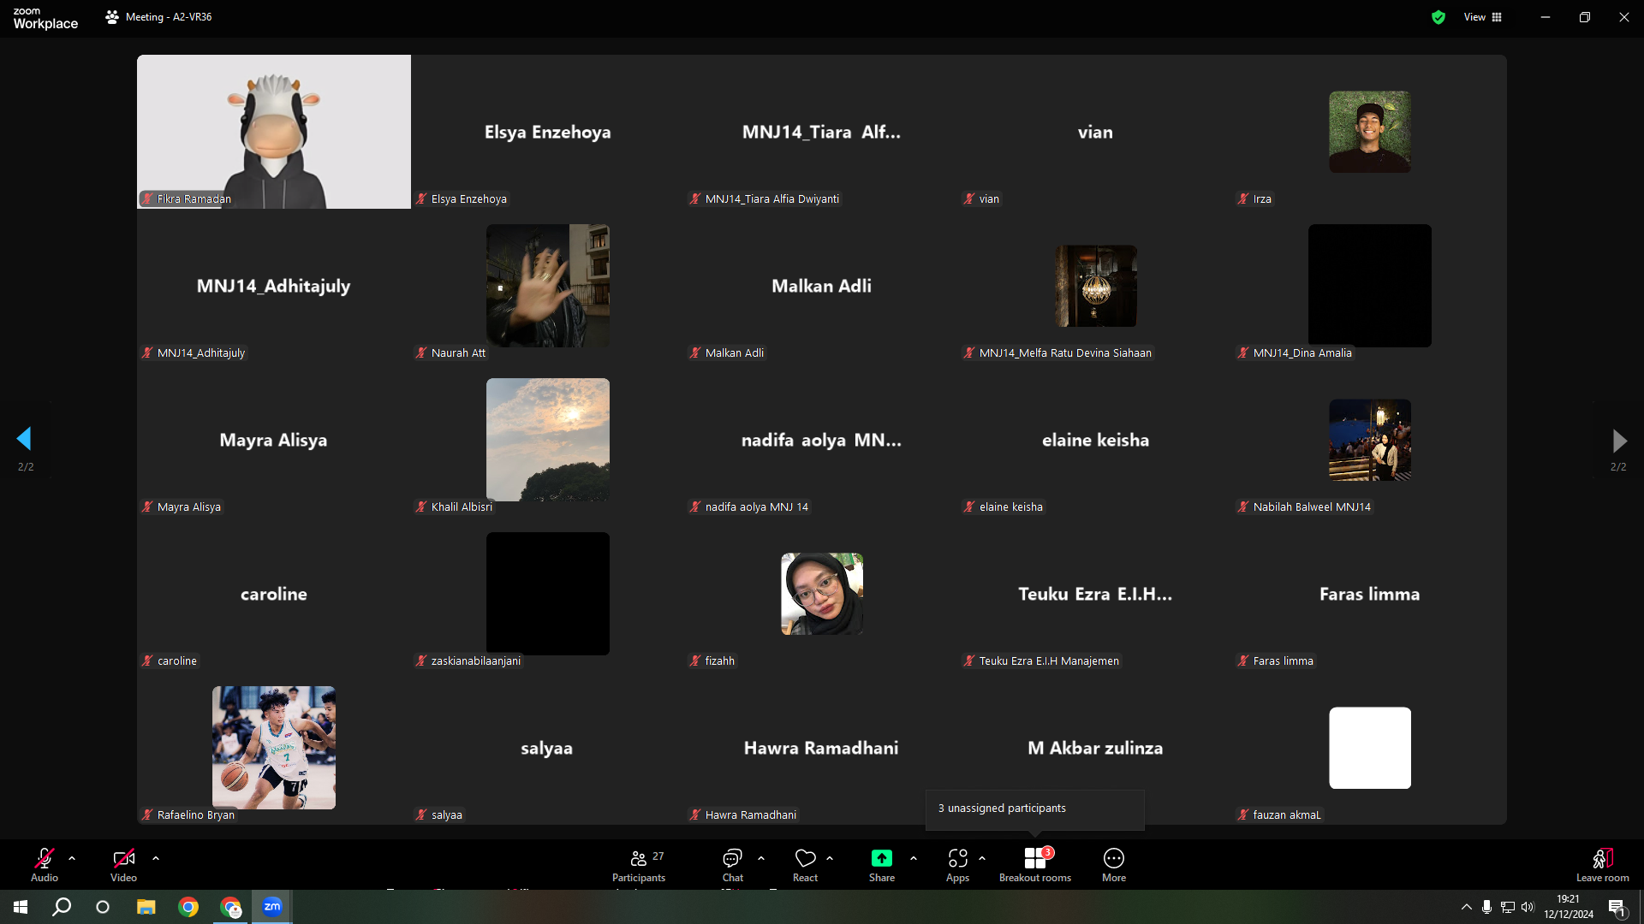This screenshot has width=1644, height=924.
Task: Select Naurah Att's profile picture
Action: [548, 286]
